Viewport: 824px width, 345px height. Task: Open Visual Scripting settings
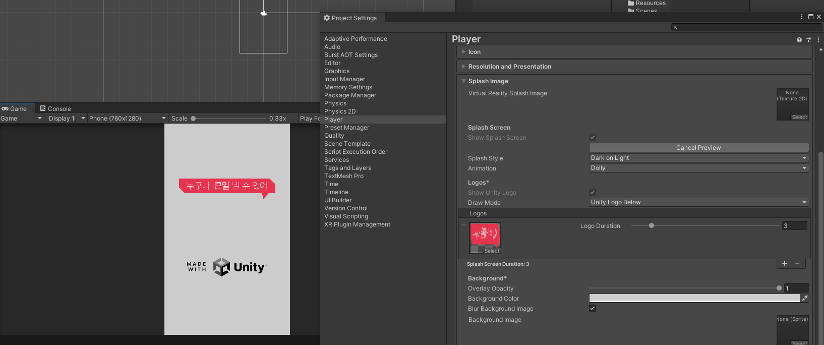click(x=346, y=216)
